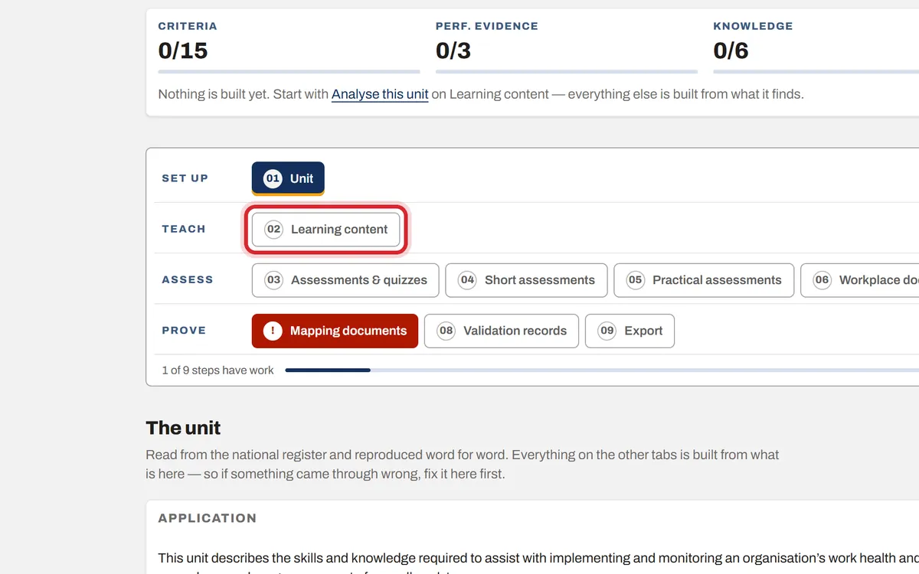This screenshot has width=919, height=574.
Task: Click the 08 step number badge
Action: tap(446, 331)
